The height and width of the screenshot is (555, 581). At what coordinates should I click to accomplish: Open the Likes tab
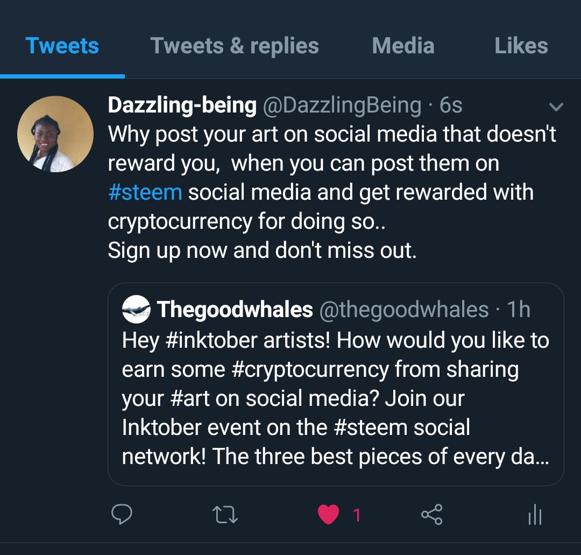coord(521,46)
